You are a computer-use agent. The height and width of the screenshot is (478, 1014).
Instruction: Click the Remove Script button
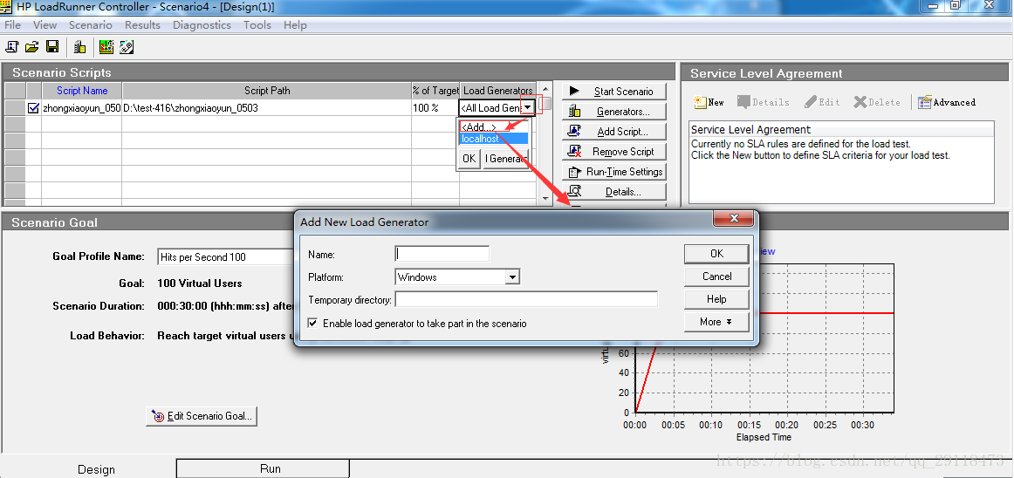click(x=613, y=152)
